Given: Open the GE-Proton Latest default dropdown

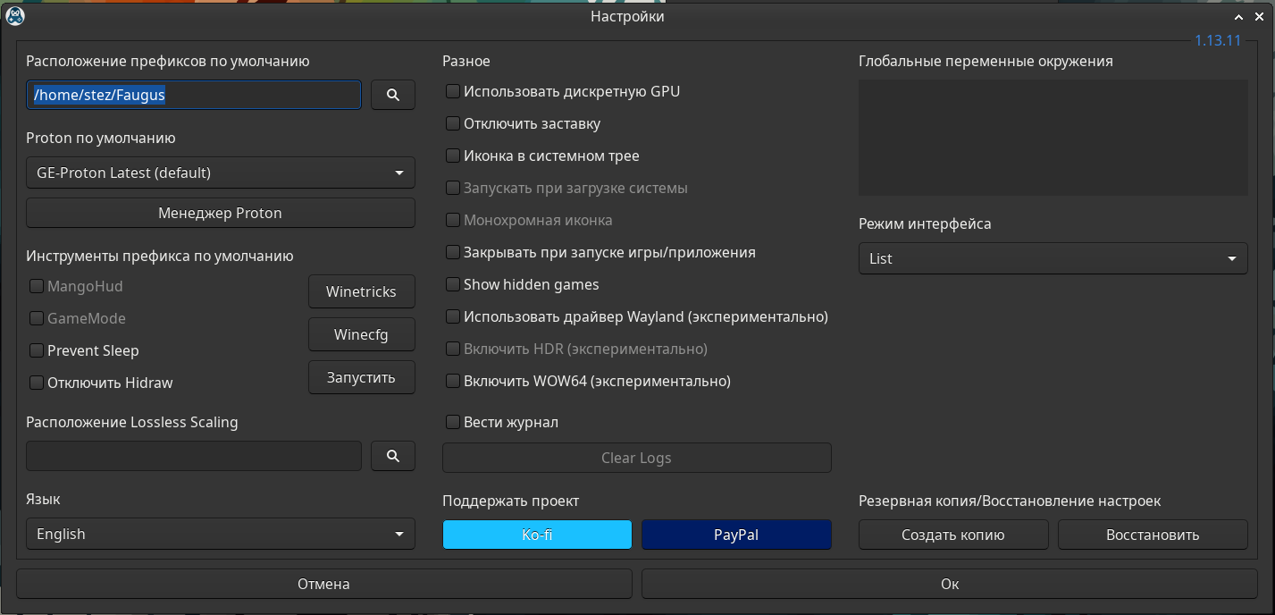Looking at the screenshot, I should pyautogui.click(x=221, y=173).
